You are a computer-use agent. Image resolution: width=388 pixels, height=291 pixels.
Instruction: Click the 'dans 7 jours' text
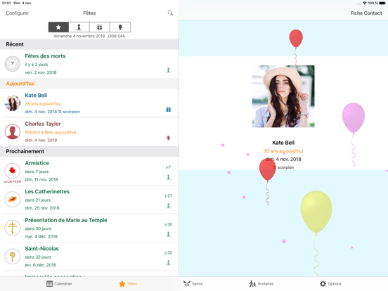point(37,172)
